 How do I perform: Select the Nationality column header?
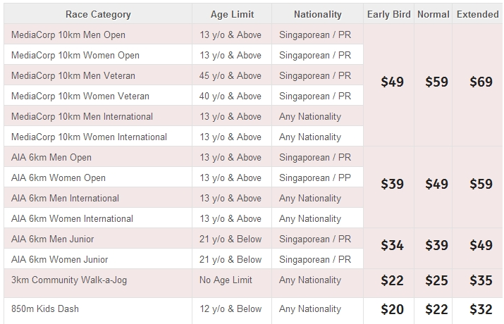tap(318, 14)
